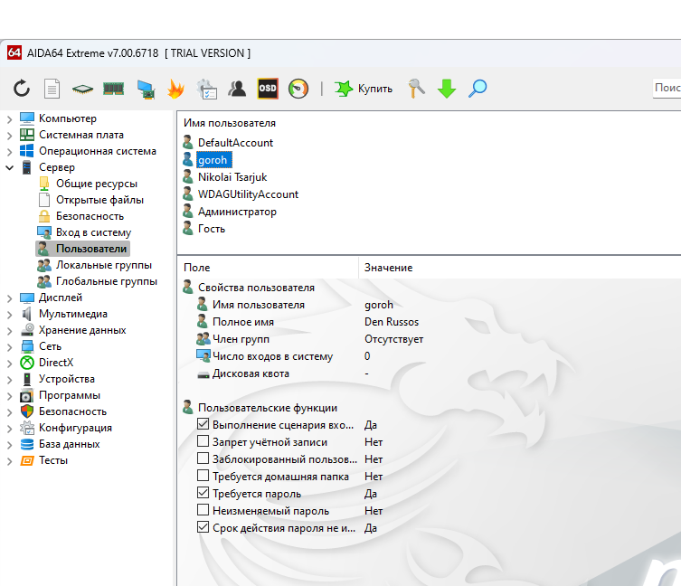The image size is (681, 586).
Task: Select the Гость user
Action: point(212,229)
